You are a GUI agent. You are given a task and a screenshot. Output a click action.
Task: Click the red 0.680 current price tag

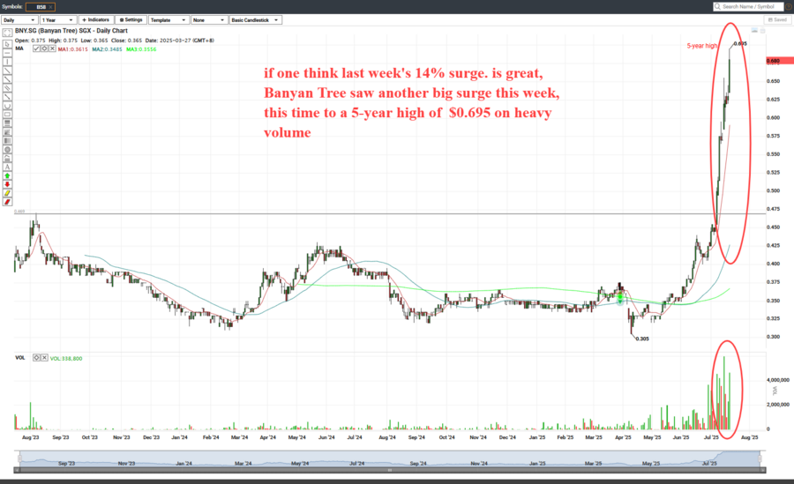(779, 61)
